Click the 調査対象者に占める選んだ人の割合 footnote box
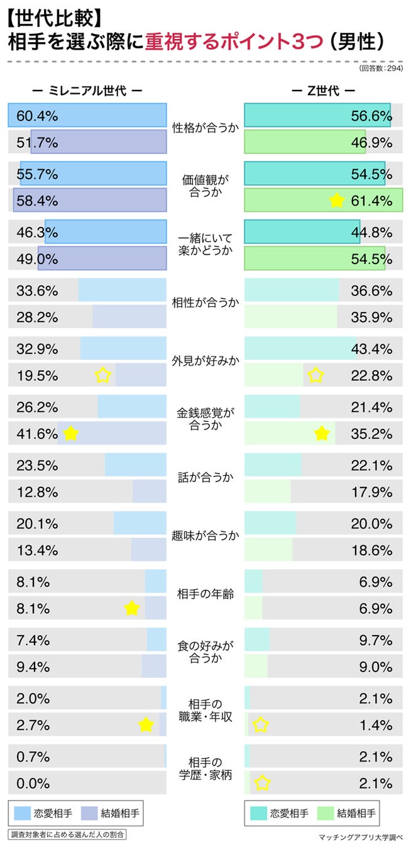 67,835
